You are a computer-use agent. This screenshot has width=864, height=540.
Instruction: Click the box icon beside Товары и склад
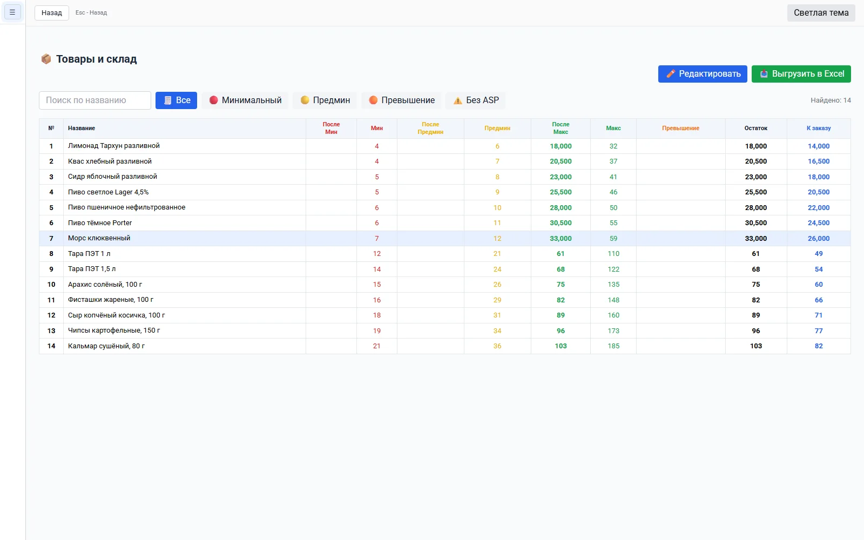coord(46,59)
